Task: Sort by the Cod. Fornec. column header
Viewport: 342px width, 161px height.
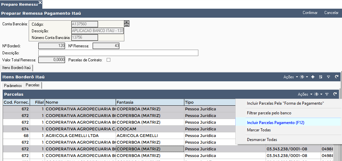Action: click(16, 102)
